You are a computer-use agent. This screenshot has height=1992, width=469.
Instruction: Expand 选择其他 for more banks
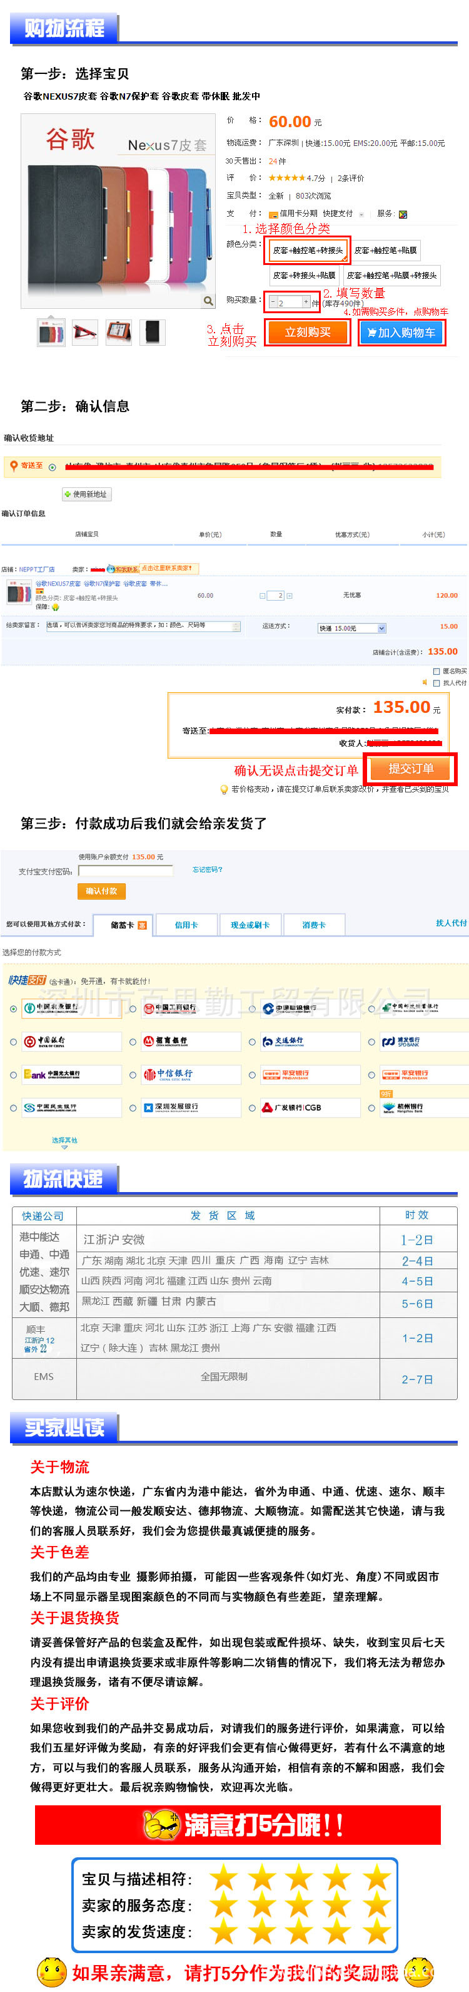click(64, 1141)
